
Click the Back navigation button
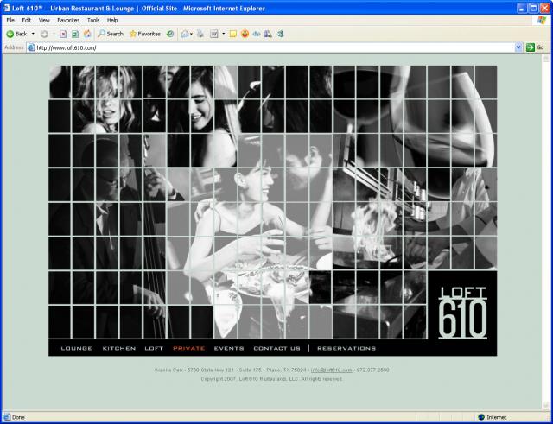click(x=16, y=34)
